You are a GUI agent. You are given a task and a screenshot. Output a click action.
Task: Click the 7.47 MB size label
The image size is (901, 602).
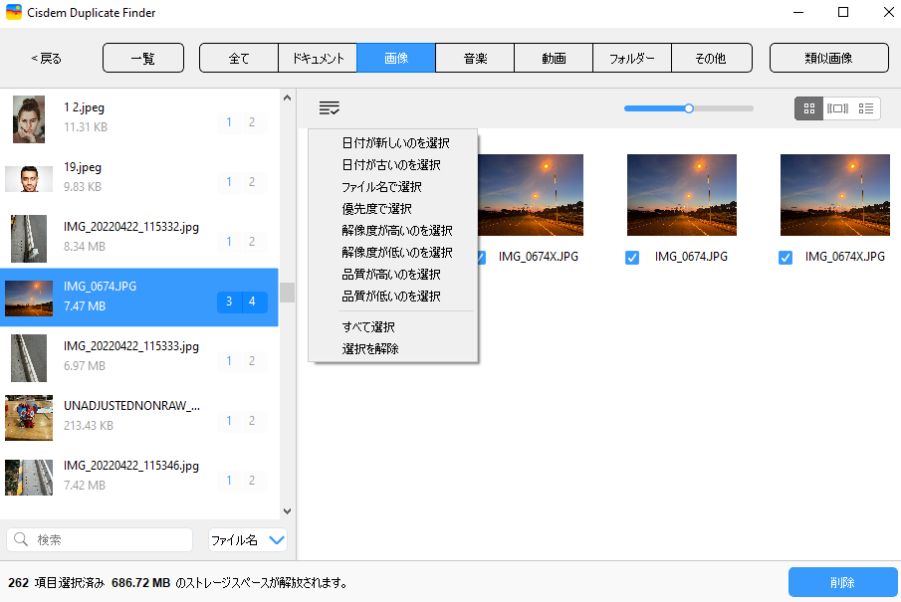pos(85,306)
